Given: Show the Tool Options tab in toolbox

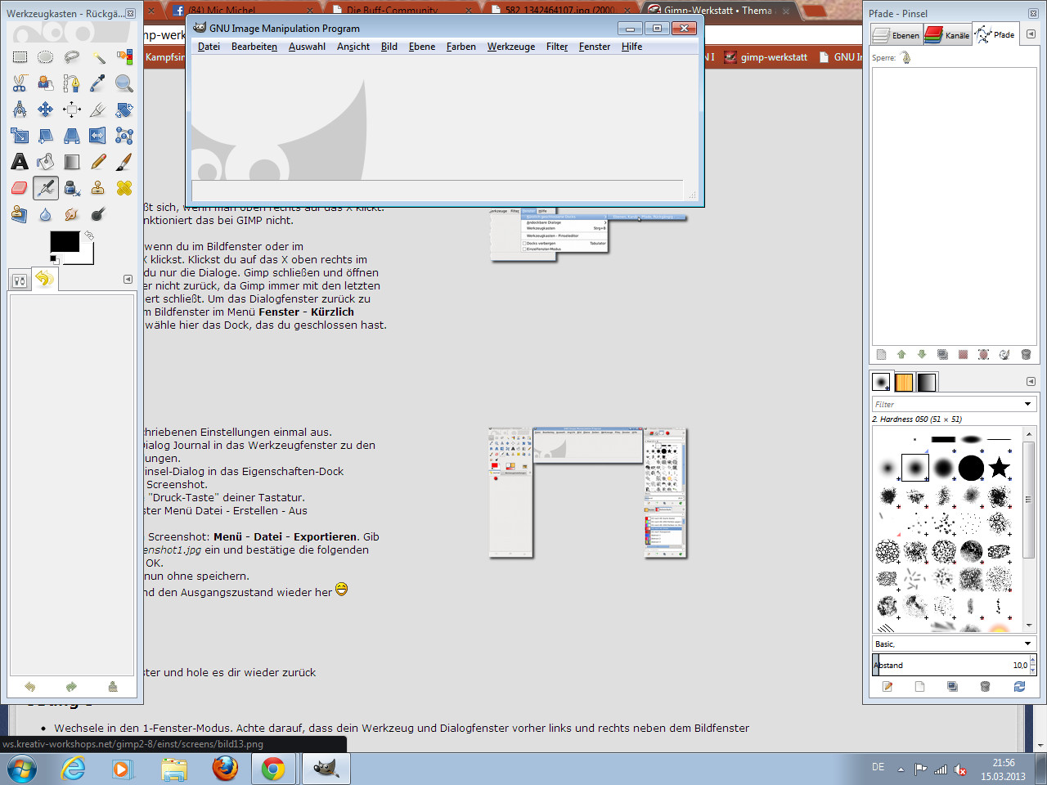Looking at the screenshot, I should tap(20, 280).
